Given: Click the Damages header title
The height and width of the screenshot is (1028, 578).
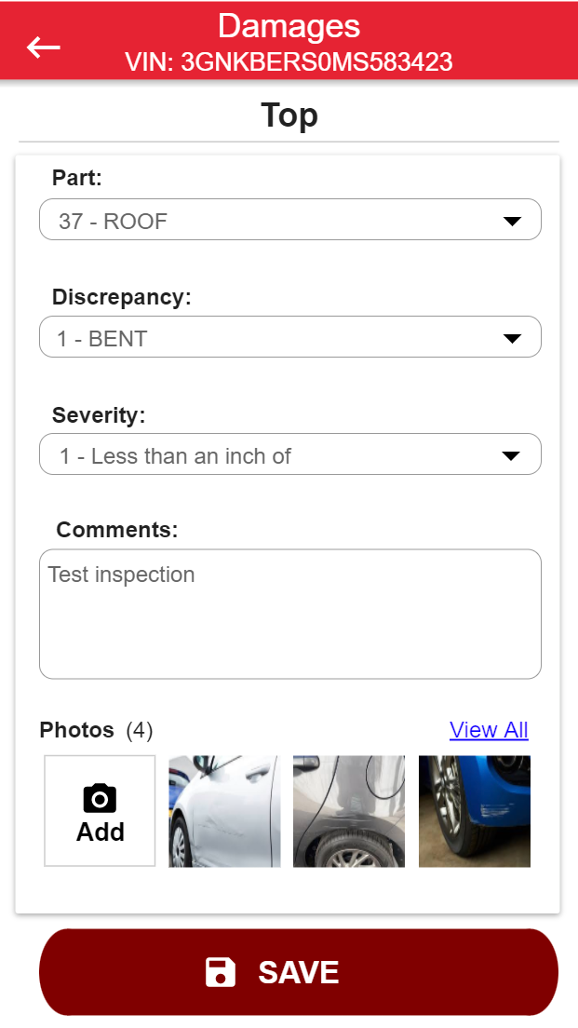Looking at the screenshot, I should [289, 25].
